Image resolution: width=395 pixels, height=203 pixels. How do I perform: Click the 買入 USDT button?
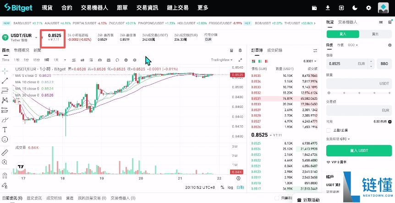pos(359,150)
